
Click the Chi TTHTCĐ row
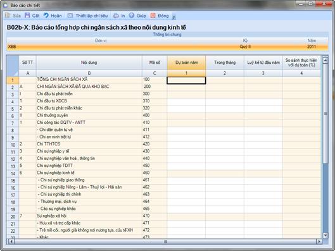pyautogui.click(x=49, y=144)
